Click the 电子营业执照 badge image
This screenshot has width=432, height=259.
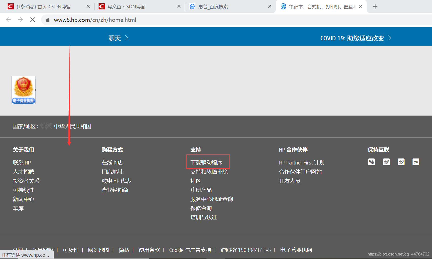[x=24, y=90]
